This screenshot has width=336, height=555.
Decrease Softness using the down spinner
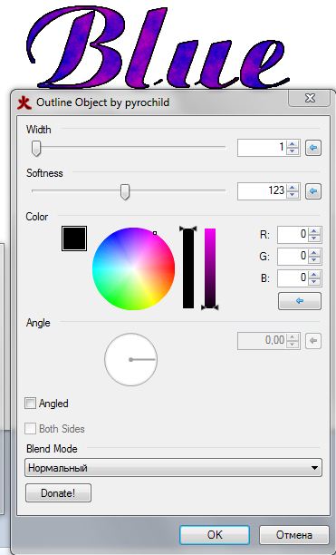(292, 195)
